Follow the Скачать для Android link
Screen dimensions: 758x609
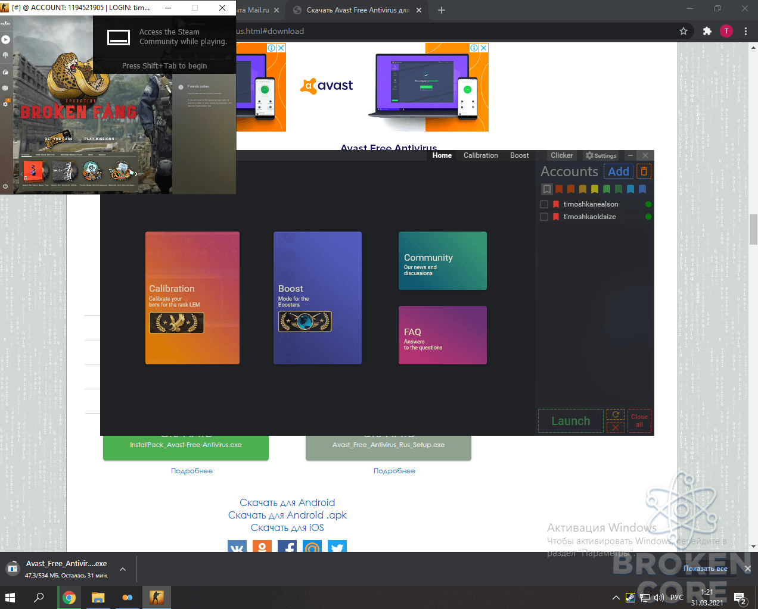(x=287, y=502)
